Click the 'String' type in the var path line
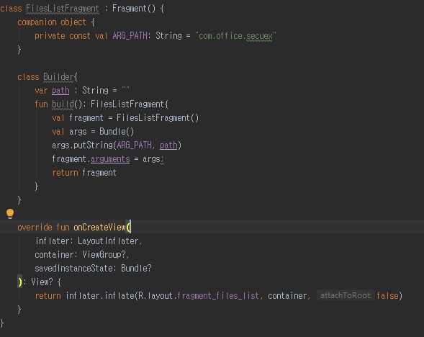424x337 pixels. point(95,91)
